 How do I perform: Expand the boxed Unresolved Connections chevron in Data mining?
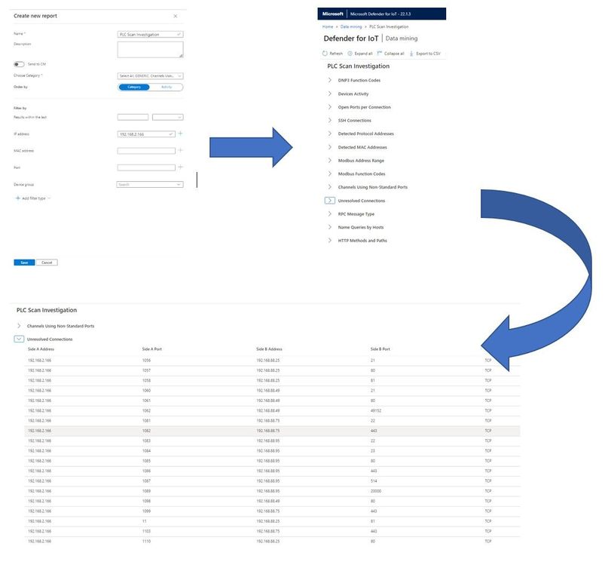(x=329, y=201)
